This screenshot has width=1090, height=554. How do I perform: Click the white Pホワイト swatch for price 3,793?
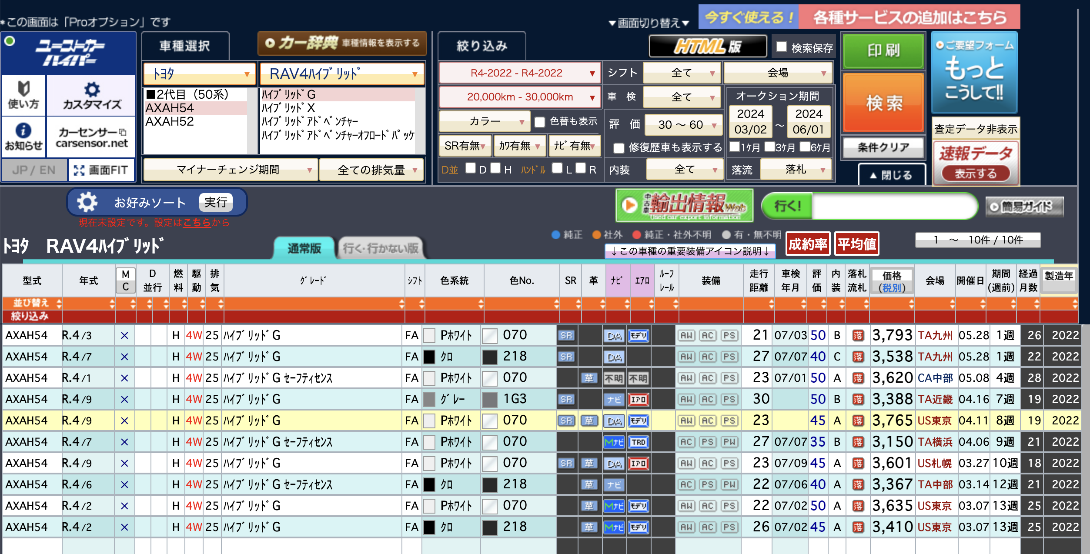tap(429, 336)
